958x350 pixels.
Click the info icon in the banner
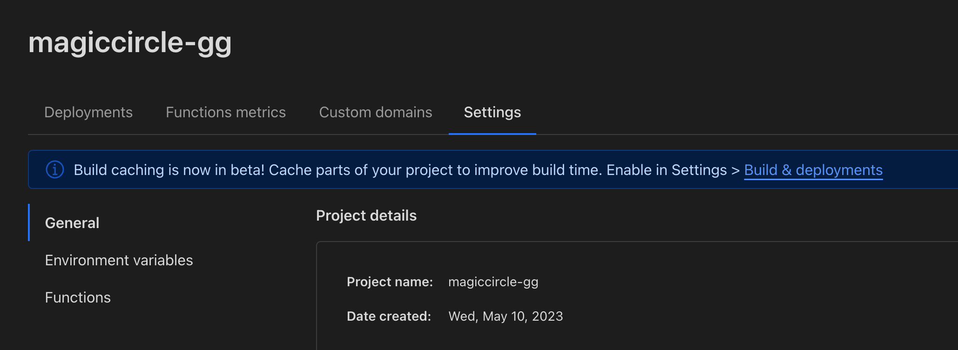(55, 169)
